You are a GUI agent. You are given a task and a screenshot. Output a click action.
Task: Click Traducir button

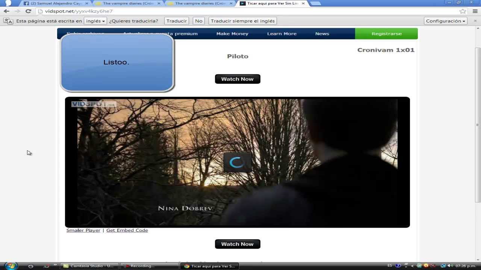(177, 21)
